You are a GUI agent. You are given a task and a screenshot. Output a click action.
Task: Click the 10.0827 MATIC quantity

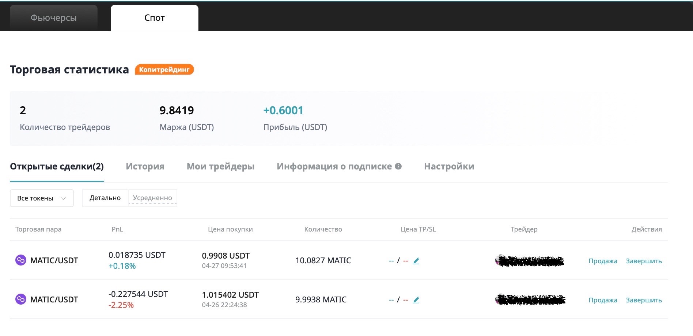[x=323, y=260]
